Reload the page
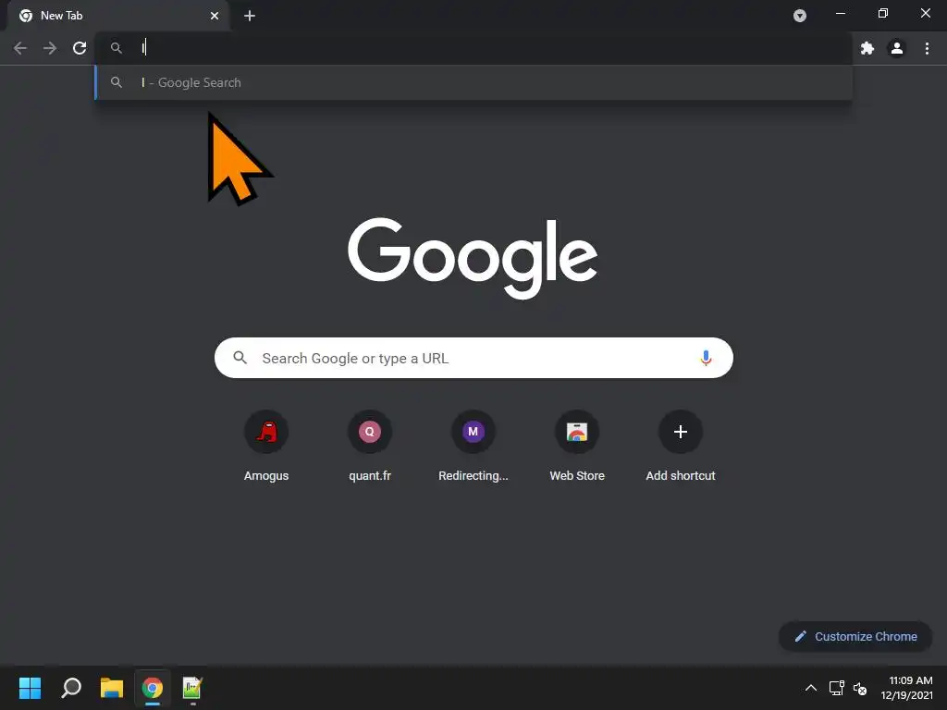This screenshot has width=947, height=710. pos(80,48)
